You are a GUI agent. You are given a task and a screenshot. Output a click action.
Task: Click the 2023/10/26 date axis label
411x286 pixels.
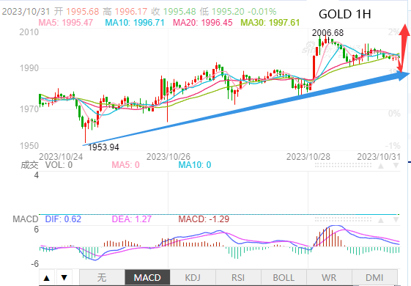click(x=169, y=157)
